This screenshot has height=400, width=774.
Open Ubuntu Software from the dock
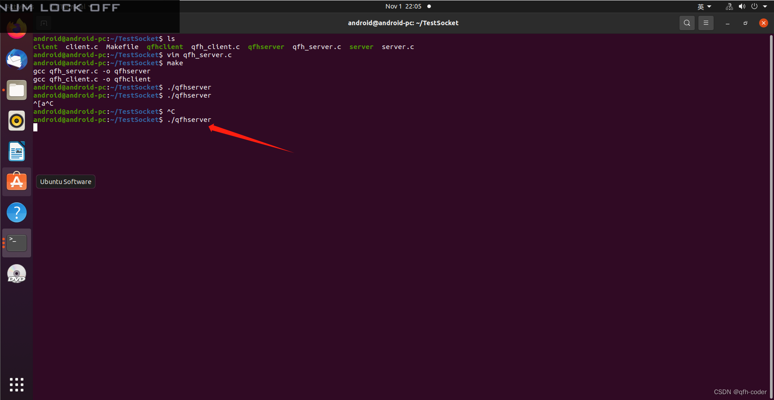click(x=17, y=182)
